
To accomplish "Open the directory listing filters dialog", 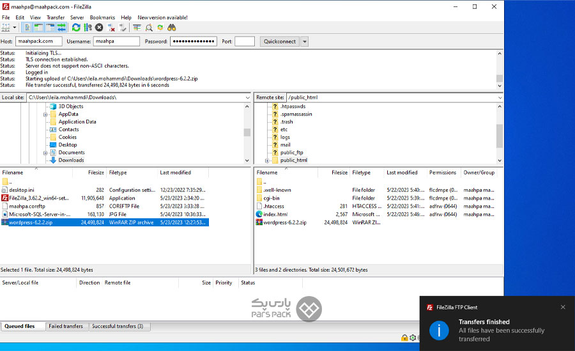I will (x=137, y=27).
